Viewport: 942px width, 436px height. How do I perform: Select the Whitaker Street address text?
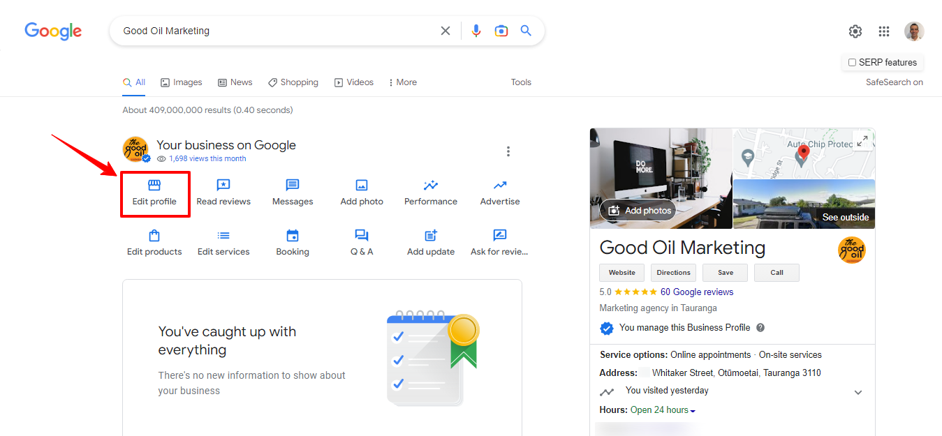click(737, 373)
